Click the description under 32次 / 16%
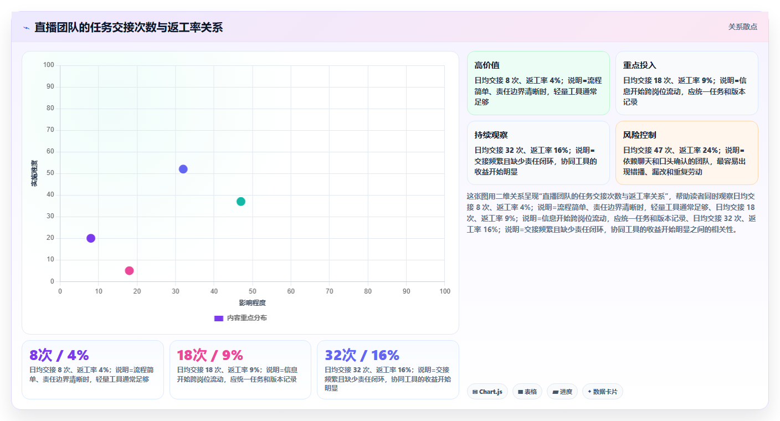The image size is (780, 421). point(388,379)
